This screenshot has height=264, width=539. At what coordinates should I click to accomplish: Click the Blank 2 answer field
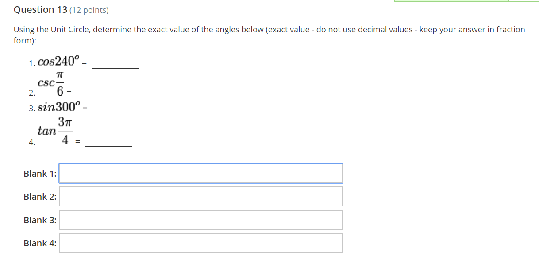click(200, 196)
